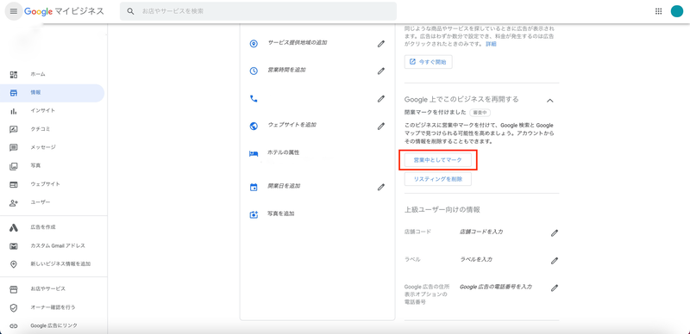This screenshot has height=334, width=690.
Task: Edit サービス提供地域の追加 with pencil icon
Action: (x=381, y=44)
